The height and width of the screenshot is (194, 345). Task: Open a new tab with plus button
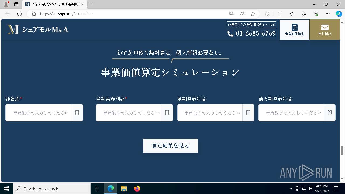[x=92, y=4]
